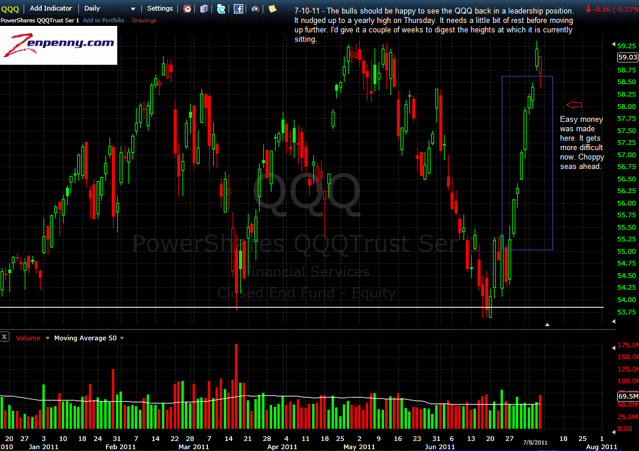
Task: Open the Add Indicator menu
Action: coord(51,9)
